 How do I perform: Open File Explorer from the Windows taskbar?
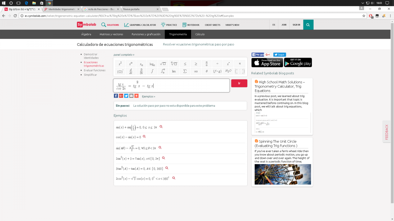(34, 3)
